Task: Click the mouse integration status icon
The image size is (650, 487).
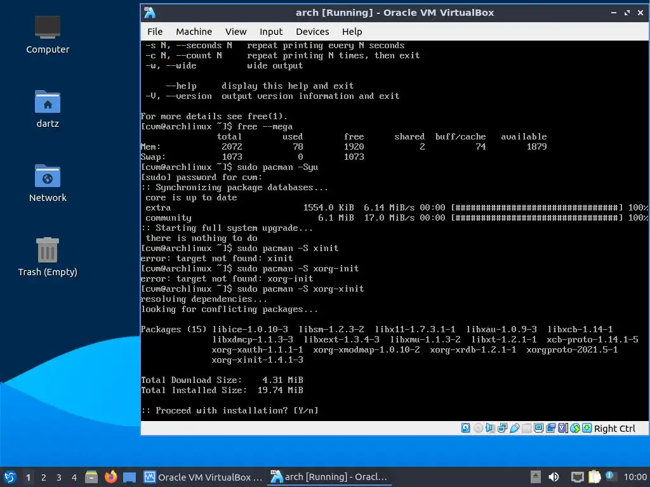Action: [575, 428]
